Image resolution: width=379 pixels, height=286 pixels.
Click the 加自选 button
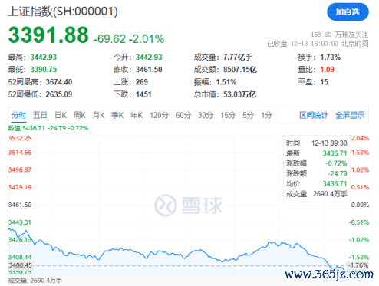tap(348, 12)
